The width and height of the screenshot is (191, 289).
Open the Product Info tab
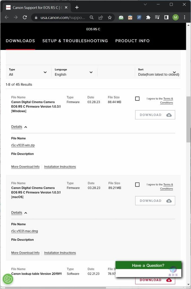132,41
